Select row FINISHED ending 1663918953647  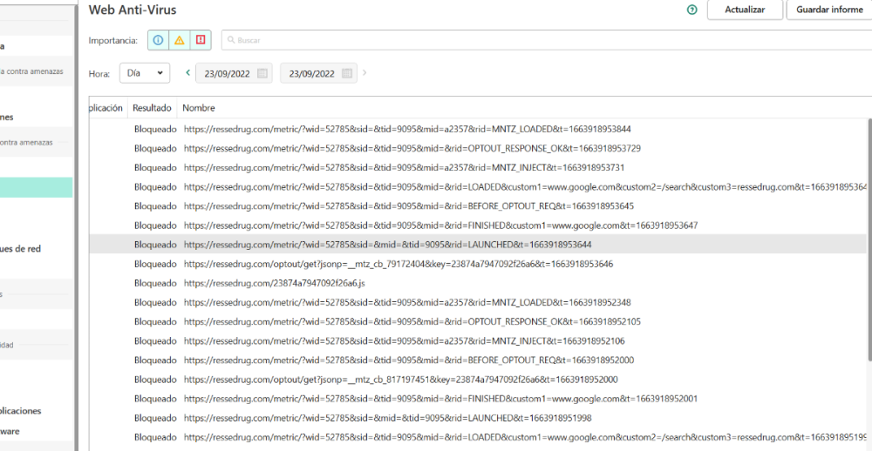(x=478, y=225)
